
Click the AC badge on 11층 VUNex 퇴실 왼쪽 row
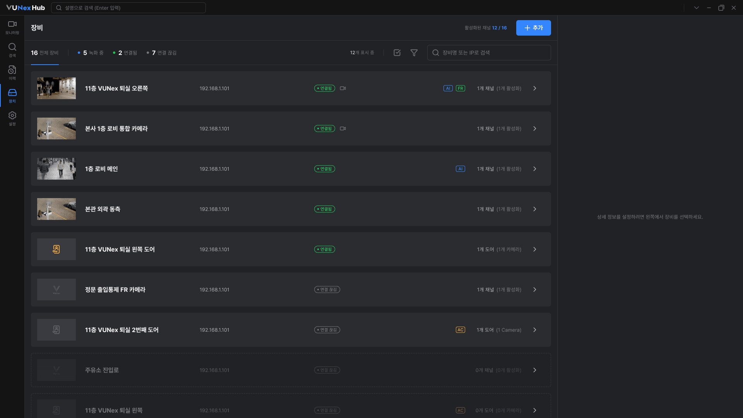(x=461, y=410)
